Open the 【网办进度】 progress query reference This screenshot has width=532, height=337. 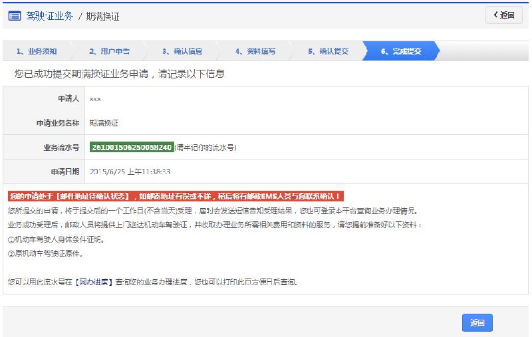pos(94,282)
